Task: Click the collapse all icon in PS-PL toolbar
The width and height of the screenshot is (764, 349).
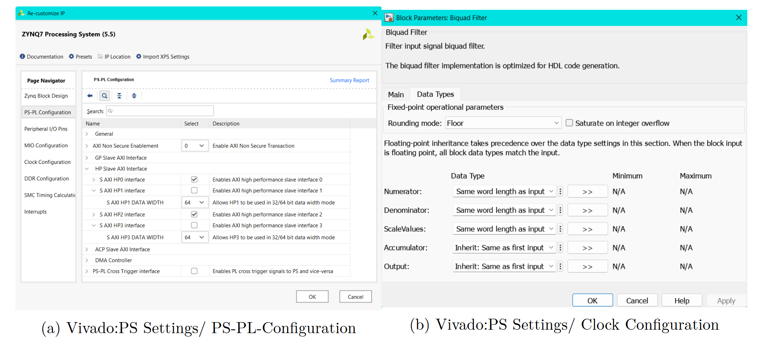Action: click(x=119, y=96)
